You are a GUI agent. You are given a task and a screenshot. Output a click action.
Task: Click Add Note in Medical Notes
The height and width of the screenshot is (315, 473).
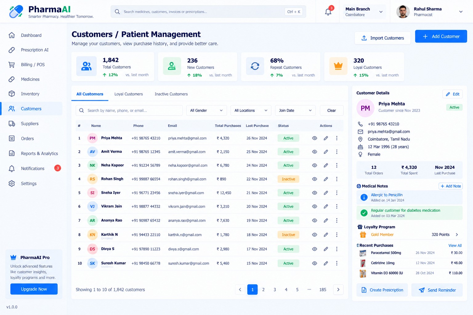(x=451, y=186)
